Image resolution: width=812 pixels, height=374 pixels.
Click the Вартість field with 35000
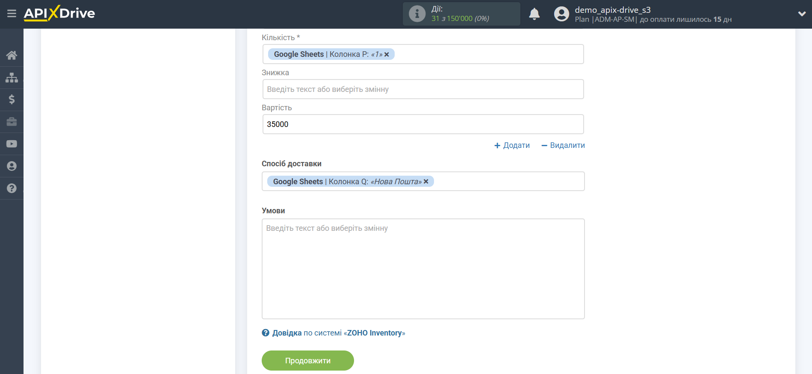(x=423, y=124)
